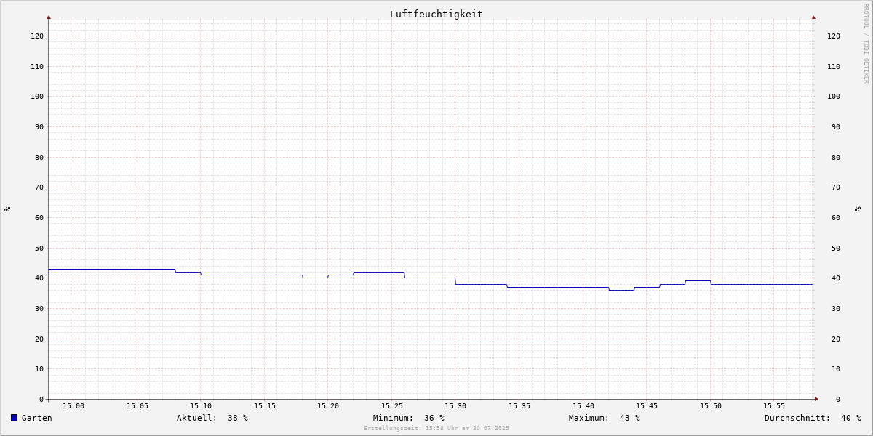Click the 20 label on the left axis
873x436 pixels.
pos(39,339)
